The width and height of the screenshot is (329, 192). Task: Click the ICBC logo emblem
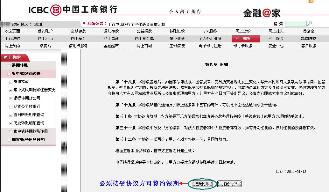56,10
